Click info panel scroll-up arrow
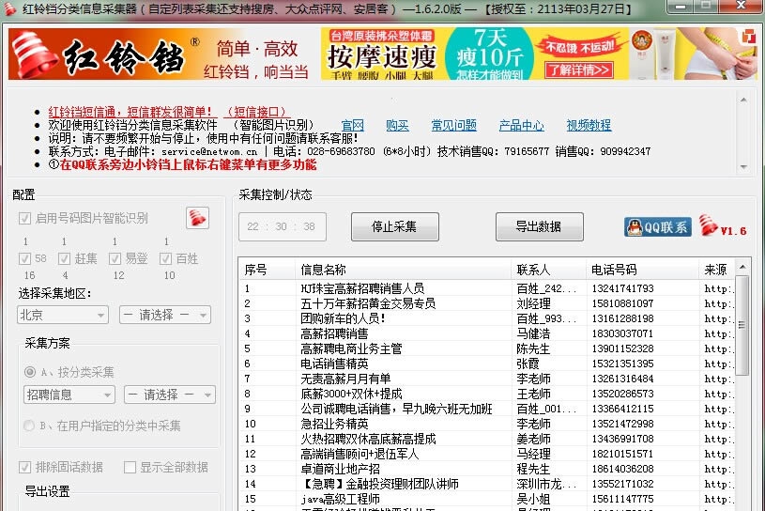 point(743,100)
